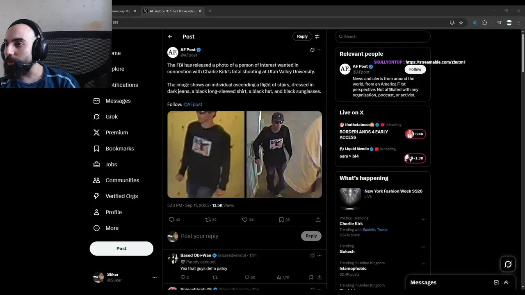The width and height of the screenshot is (525, 295).
Task: Open Grok in the left sidebar
Action: pos(105,117)
